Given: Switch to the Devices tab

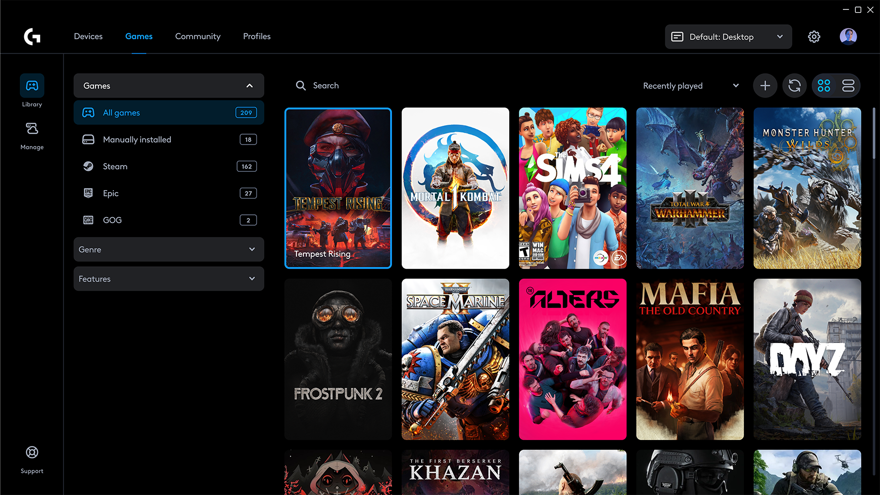Looking at the screenshot, I should [x=88, y=36].
